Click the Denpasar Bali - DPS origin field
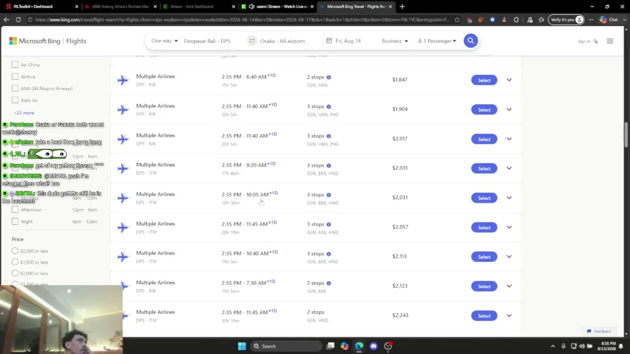The image size is (630, 354). (x=207, y=41)
